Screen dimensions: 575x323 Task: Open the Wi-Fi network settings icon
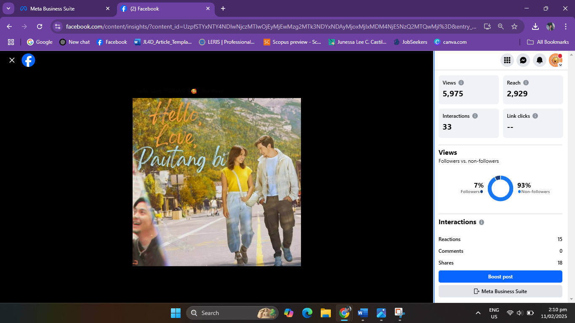pos(510,313)
